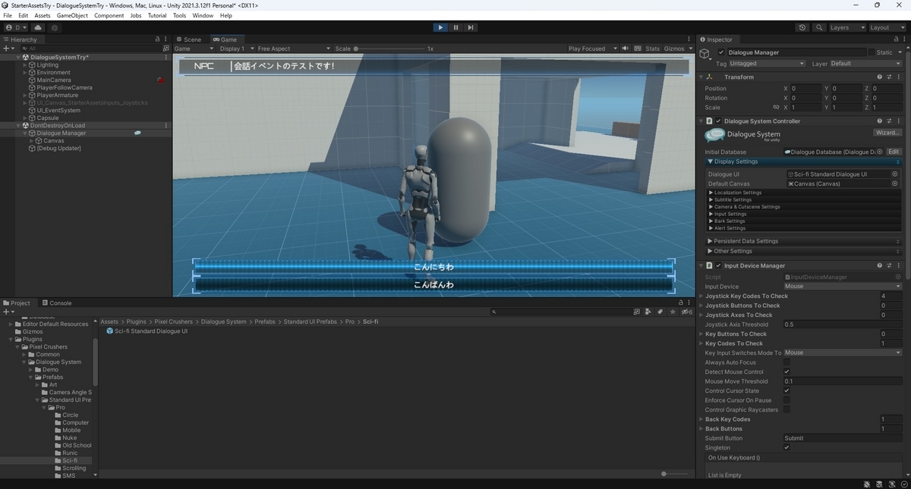911x489 pixels.
Task: Open Transform component help icon
Action: point(880,77)
